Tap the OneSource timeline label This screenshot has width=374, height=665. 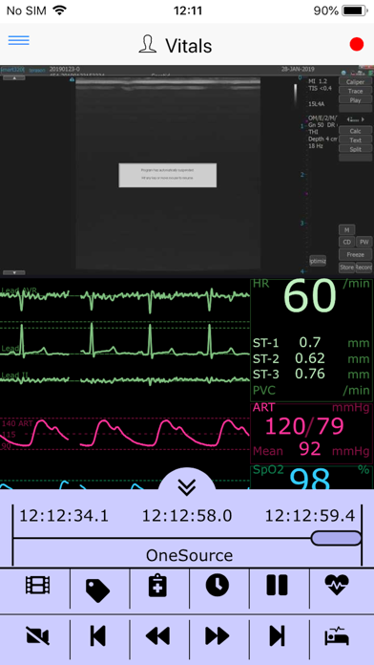pyautogui.click(x=189, y=555)
